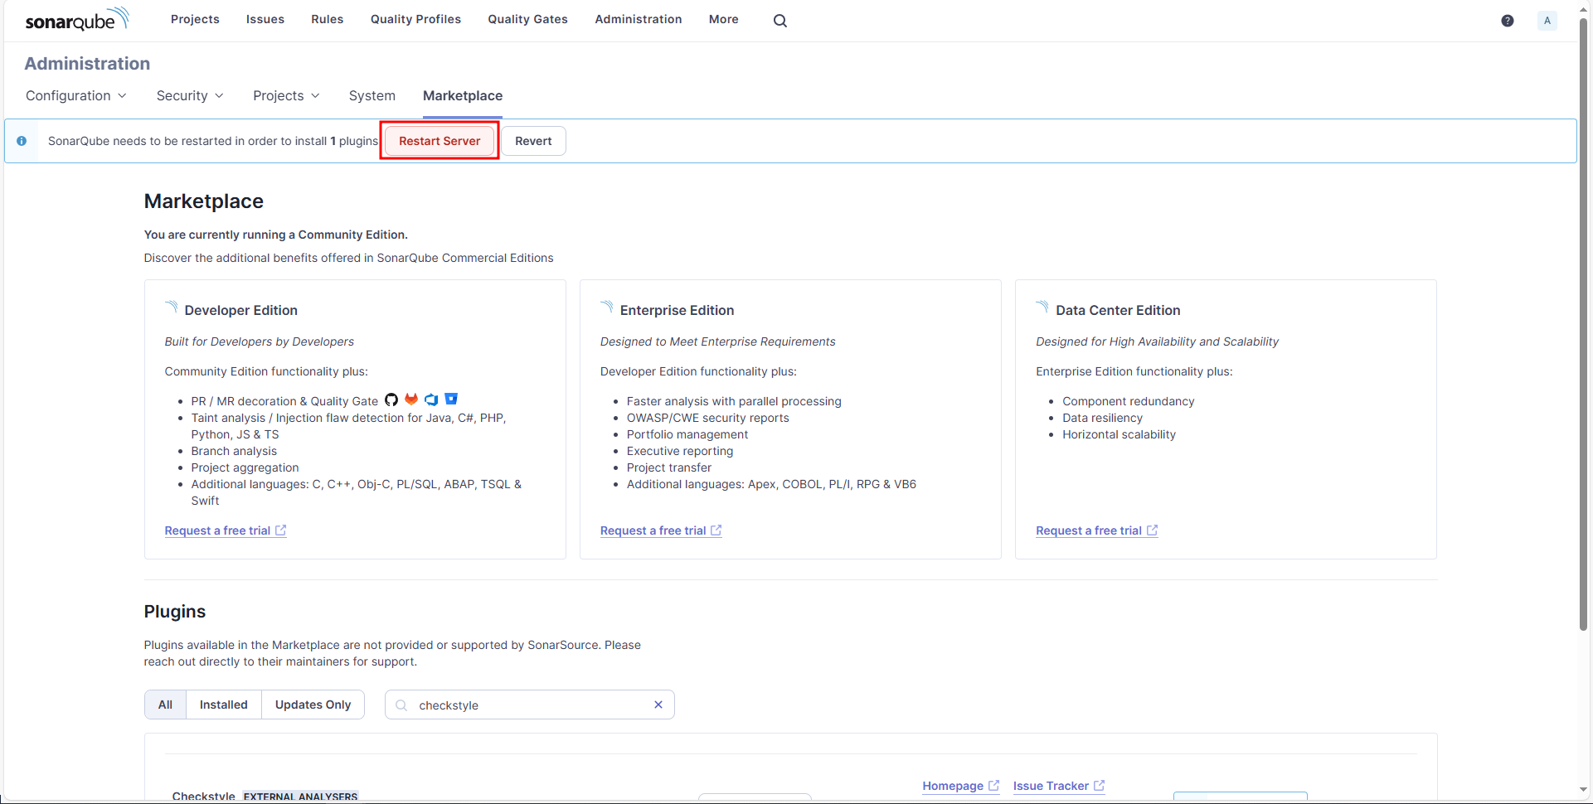
Task: Open the help question mark icon
Action: (1507, 21)
